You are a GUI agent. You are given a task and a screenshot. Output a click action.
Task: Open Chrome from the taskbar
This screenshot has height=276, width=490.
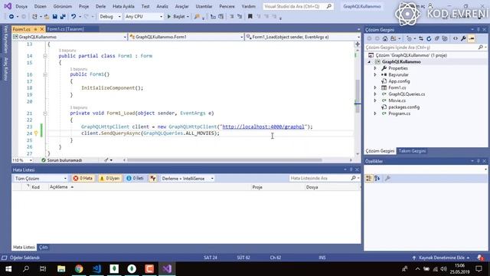coord(79,269)
